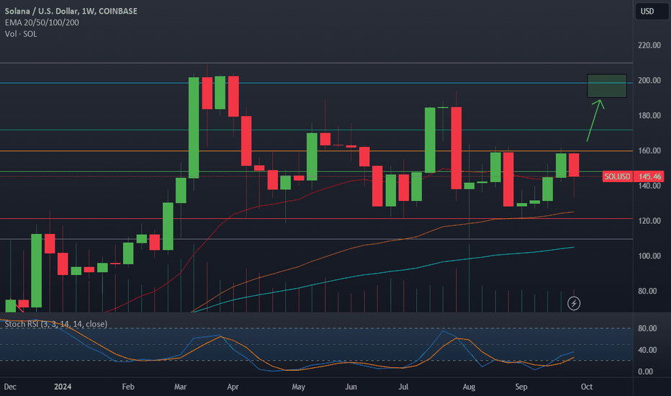The width and height of the screenshot is (671, 396).
Task: Click the Apr label on time axis
Action: tap(233, 387)
